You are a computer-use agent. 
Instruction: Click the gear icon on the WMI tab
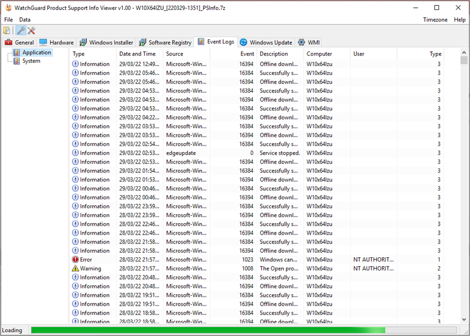tap(301, 42)
